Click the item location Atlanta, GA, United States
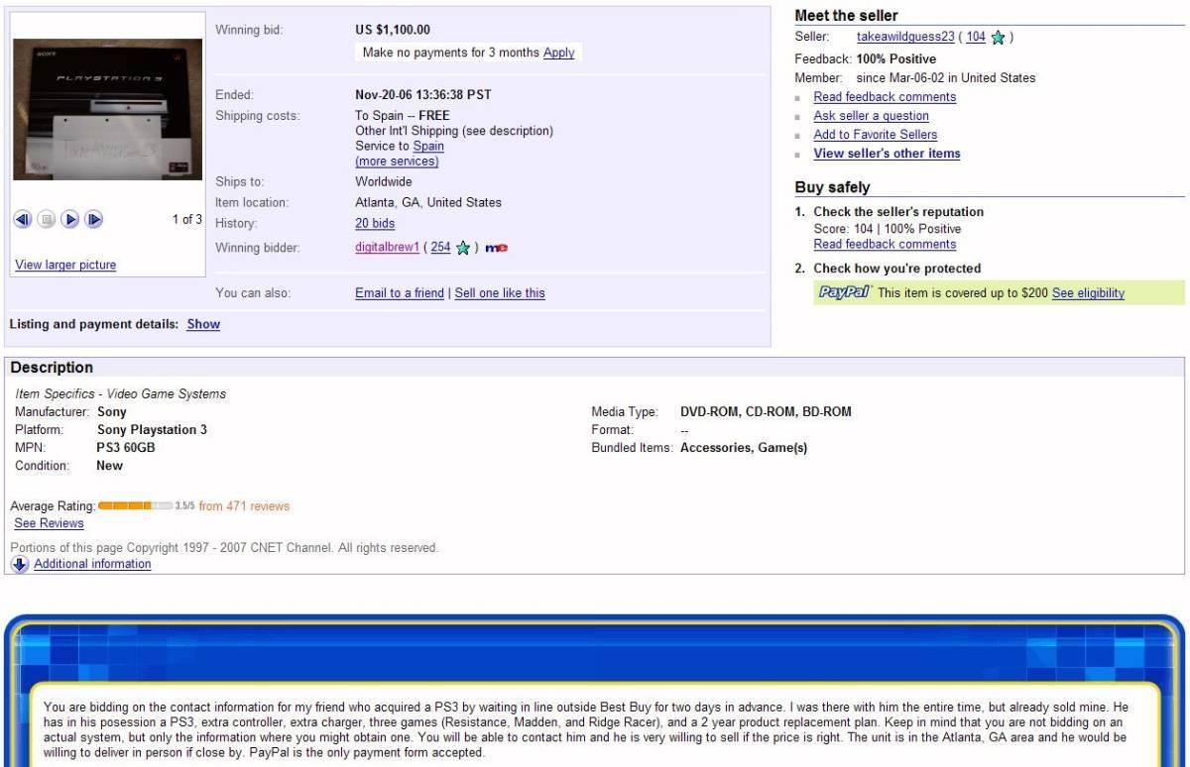This screenshot has width=1190, height=767. click(x=428, y=202)
